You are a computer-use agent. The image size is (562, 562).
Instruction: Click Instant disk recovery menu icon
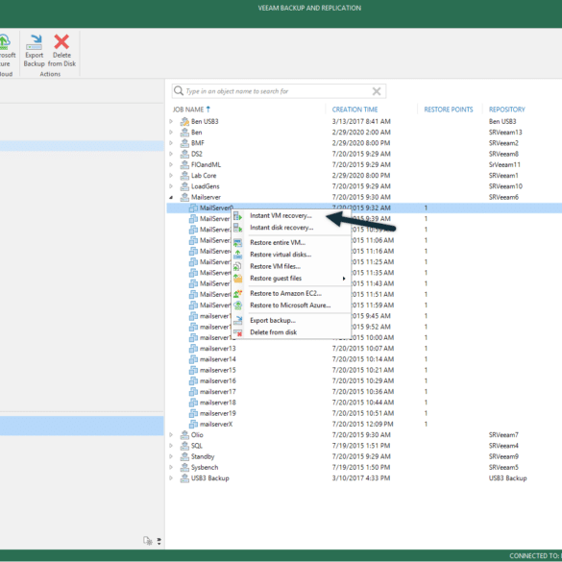(x=237, y=228)
